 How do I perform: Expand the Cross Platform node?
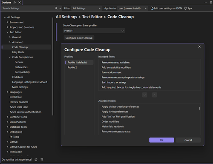click(7, 122)
